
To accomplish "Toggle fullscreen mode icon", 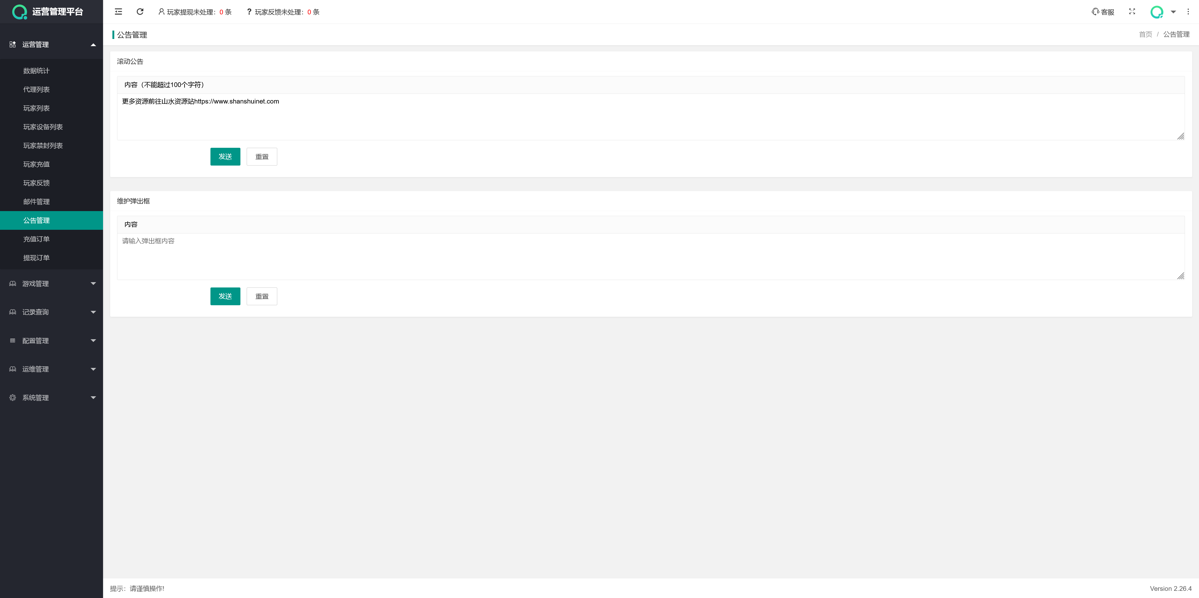I will click(x=1132, y=12).
